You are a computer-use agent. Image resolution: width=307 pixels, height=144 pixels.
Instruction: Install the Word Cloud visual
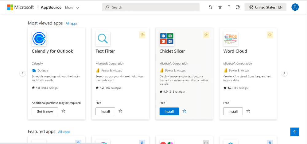pos(233,111)
